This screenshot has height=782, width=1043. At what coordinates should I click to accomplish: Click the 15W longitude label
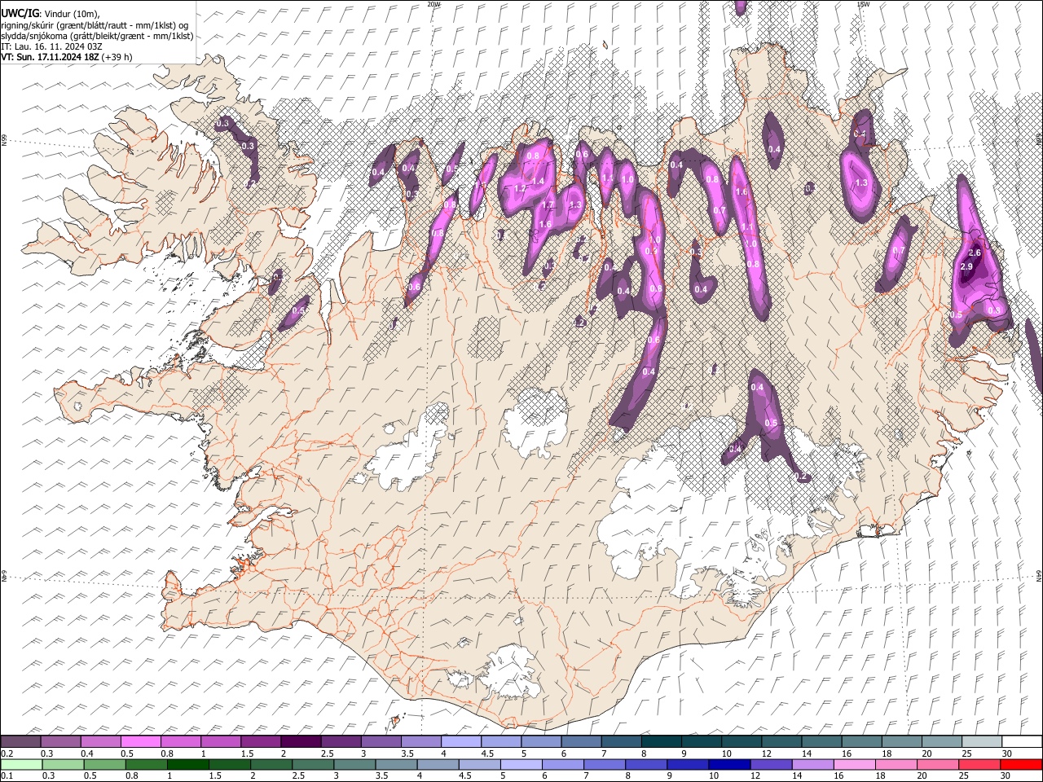coord(863,4)
